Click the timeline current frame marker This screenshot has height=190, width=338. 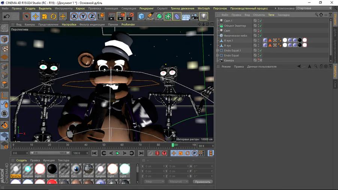pyautogui.click(x=173, y=145)
